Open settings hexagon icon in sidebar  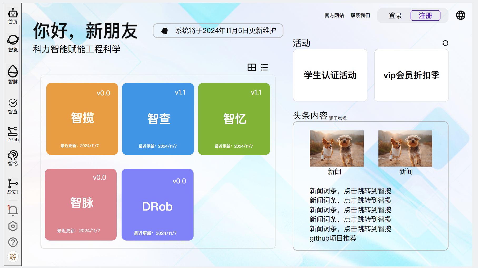(13, 226)
